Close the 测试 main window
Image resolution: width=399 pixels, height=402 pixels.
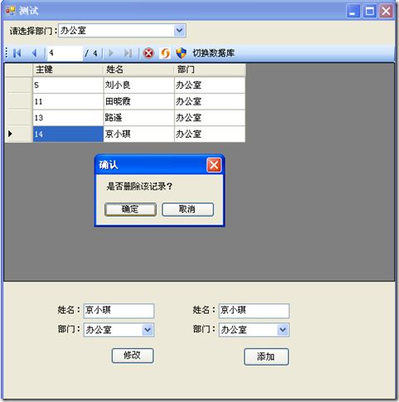[387, 12]
